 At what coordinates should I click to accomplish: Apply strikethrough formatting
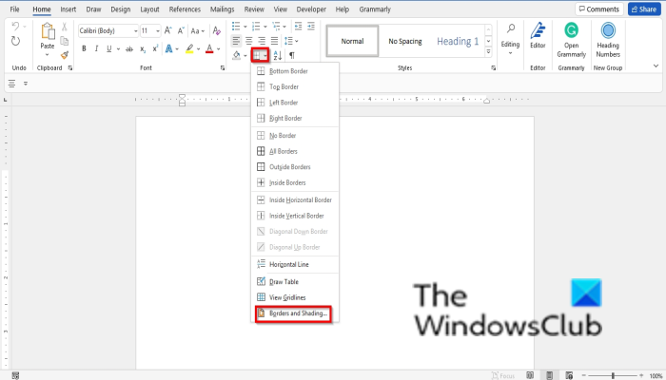[129, 49]
